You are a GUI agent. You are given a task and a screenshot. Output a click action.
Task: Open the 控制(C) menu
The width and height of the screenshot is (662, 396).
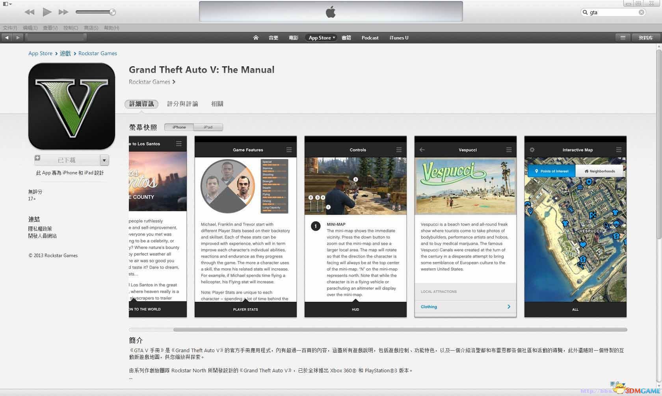pyautogui.click(x=71, y=28)
